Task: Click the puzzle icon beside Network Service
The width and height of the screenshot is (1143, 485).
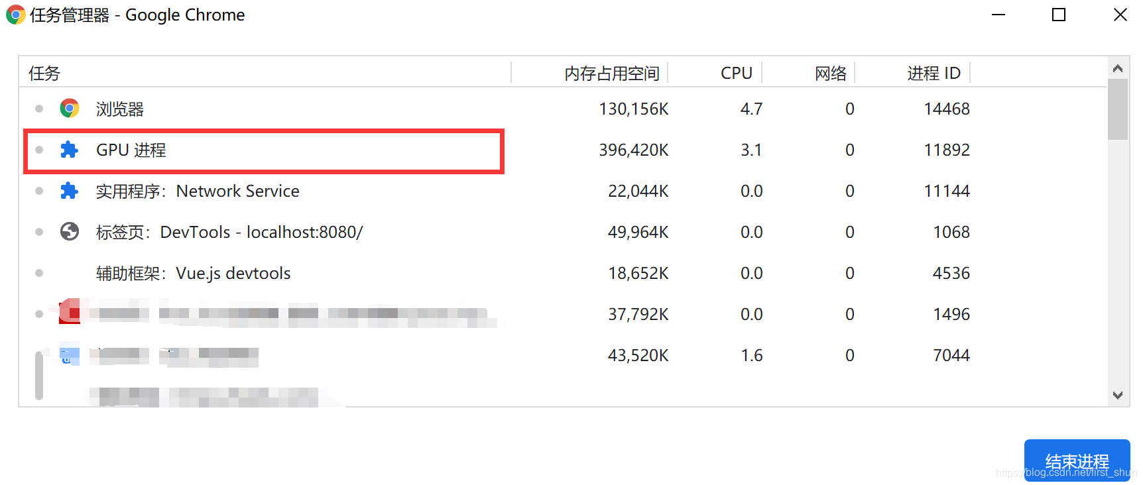Action: tap(70, 191)
